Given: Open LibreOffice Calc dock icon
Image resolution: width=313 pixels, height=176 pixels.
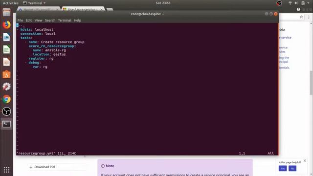Looking at the screenshot, I should click(x=6, y=49).
